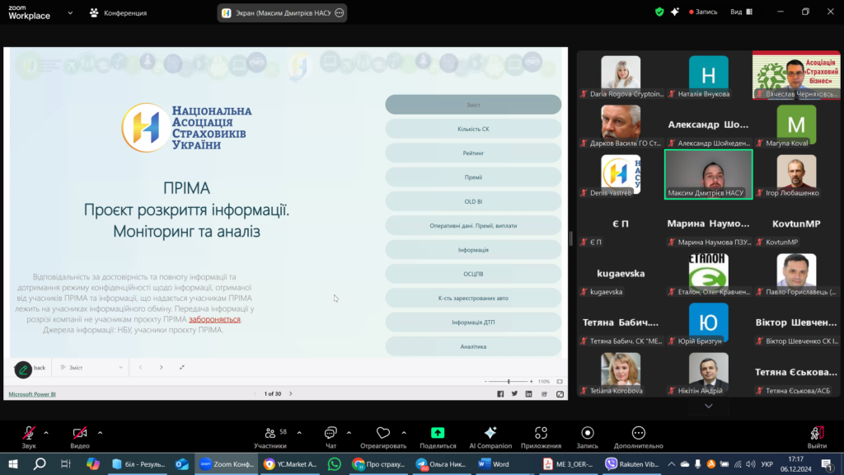Click next page arrow beside 1 of 30

(291, 393)
